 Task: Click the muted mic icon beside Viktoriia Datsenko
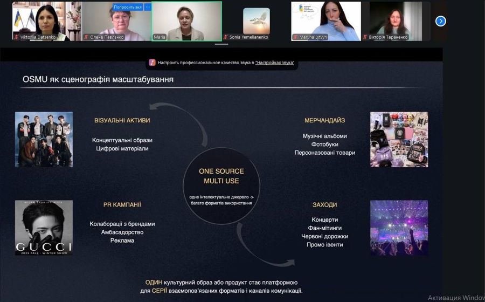[16, 37]
